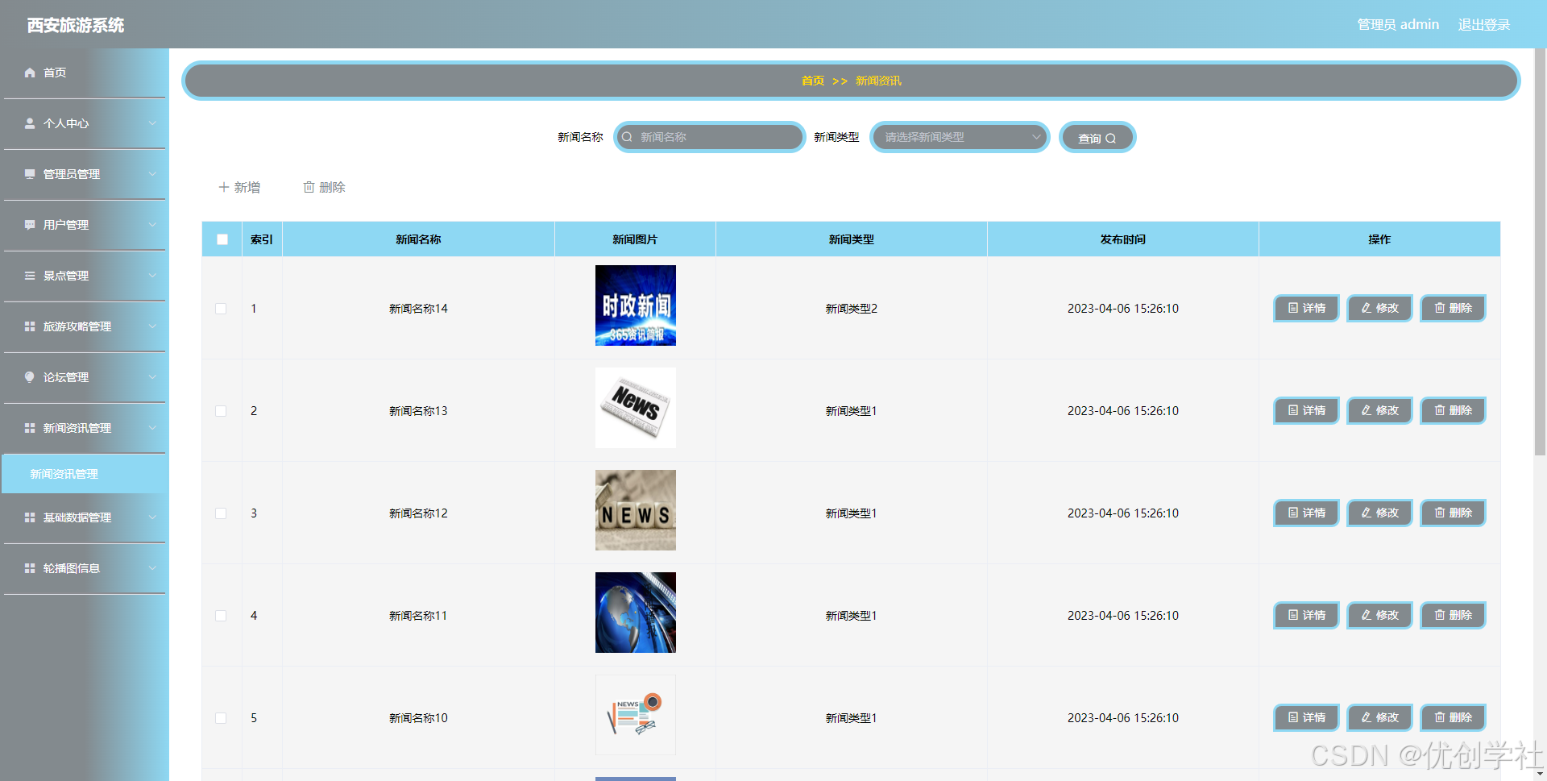Click the 详情 document icon for 新闻名称13
Screen dimensions: 1547x781
pyautogui.click(x=1293, y=410)
